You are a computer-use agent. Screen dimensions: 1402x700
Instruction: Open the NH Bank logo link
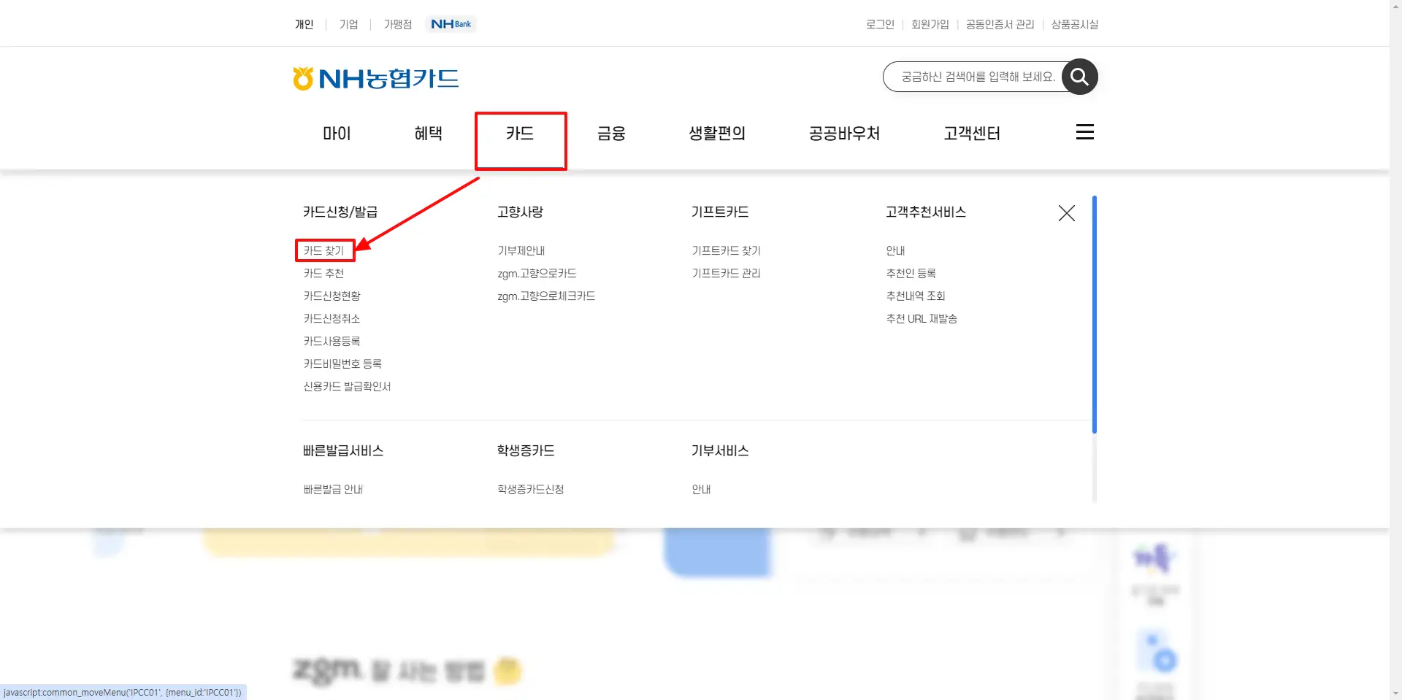coord(451,24)
